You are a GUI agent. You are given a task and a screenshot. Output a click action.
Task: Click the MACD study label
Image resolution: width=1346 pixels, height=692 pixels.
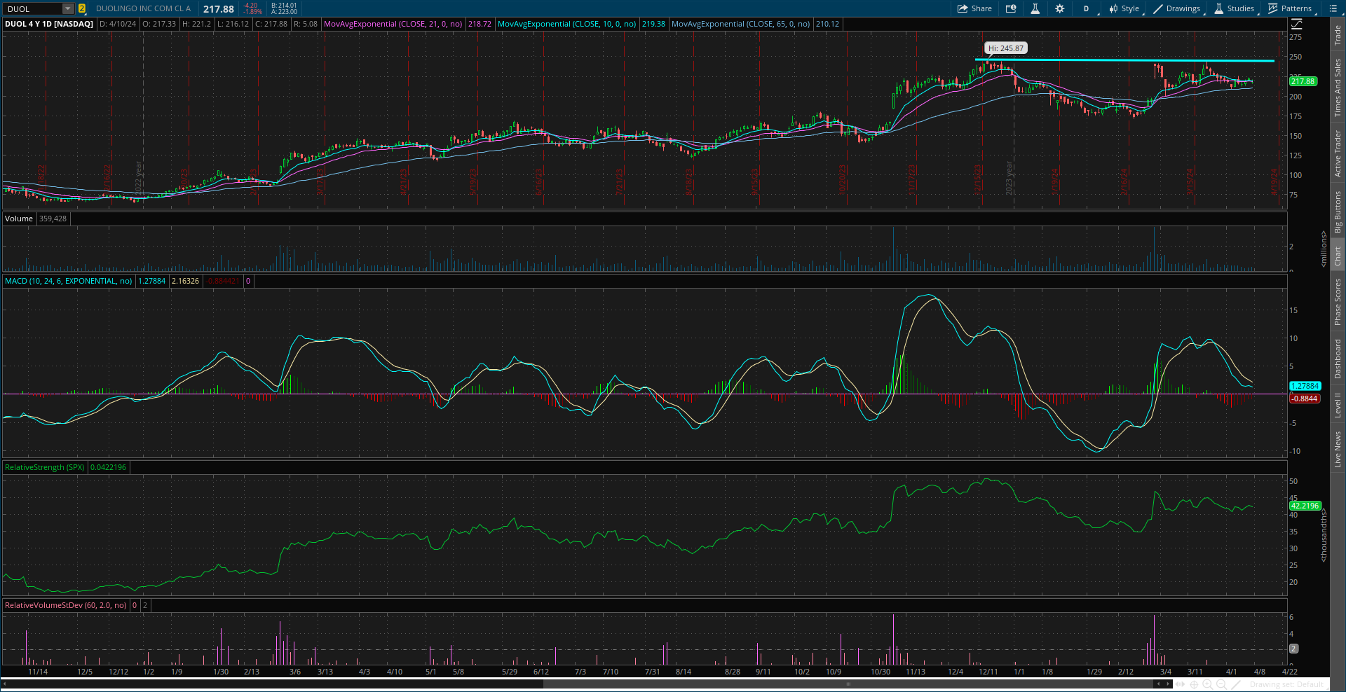tap(68, 281)
